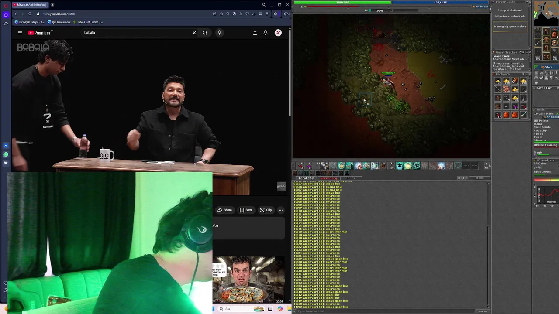Close the Player Guide panel

tap(530, 2)
